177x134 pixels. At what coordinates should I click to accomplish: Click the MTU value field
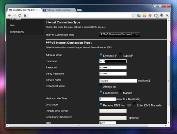[x=107, y=123]
